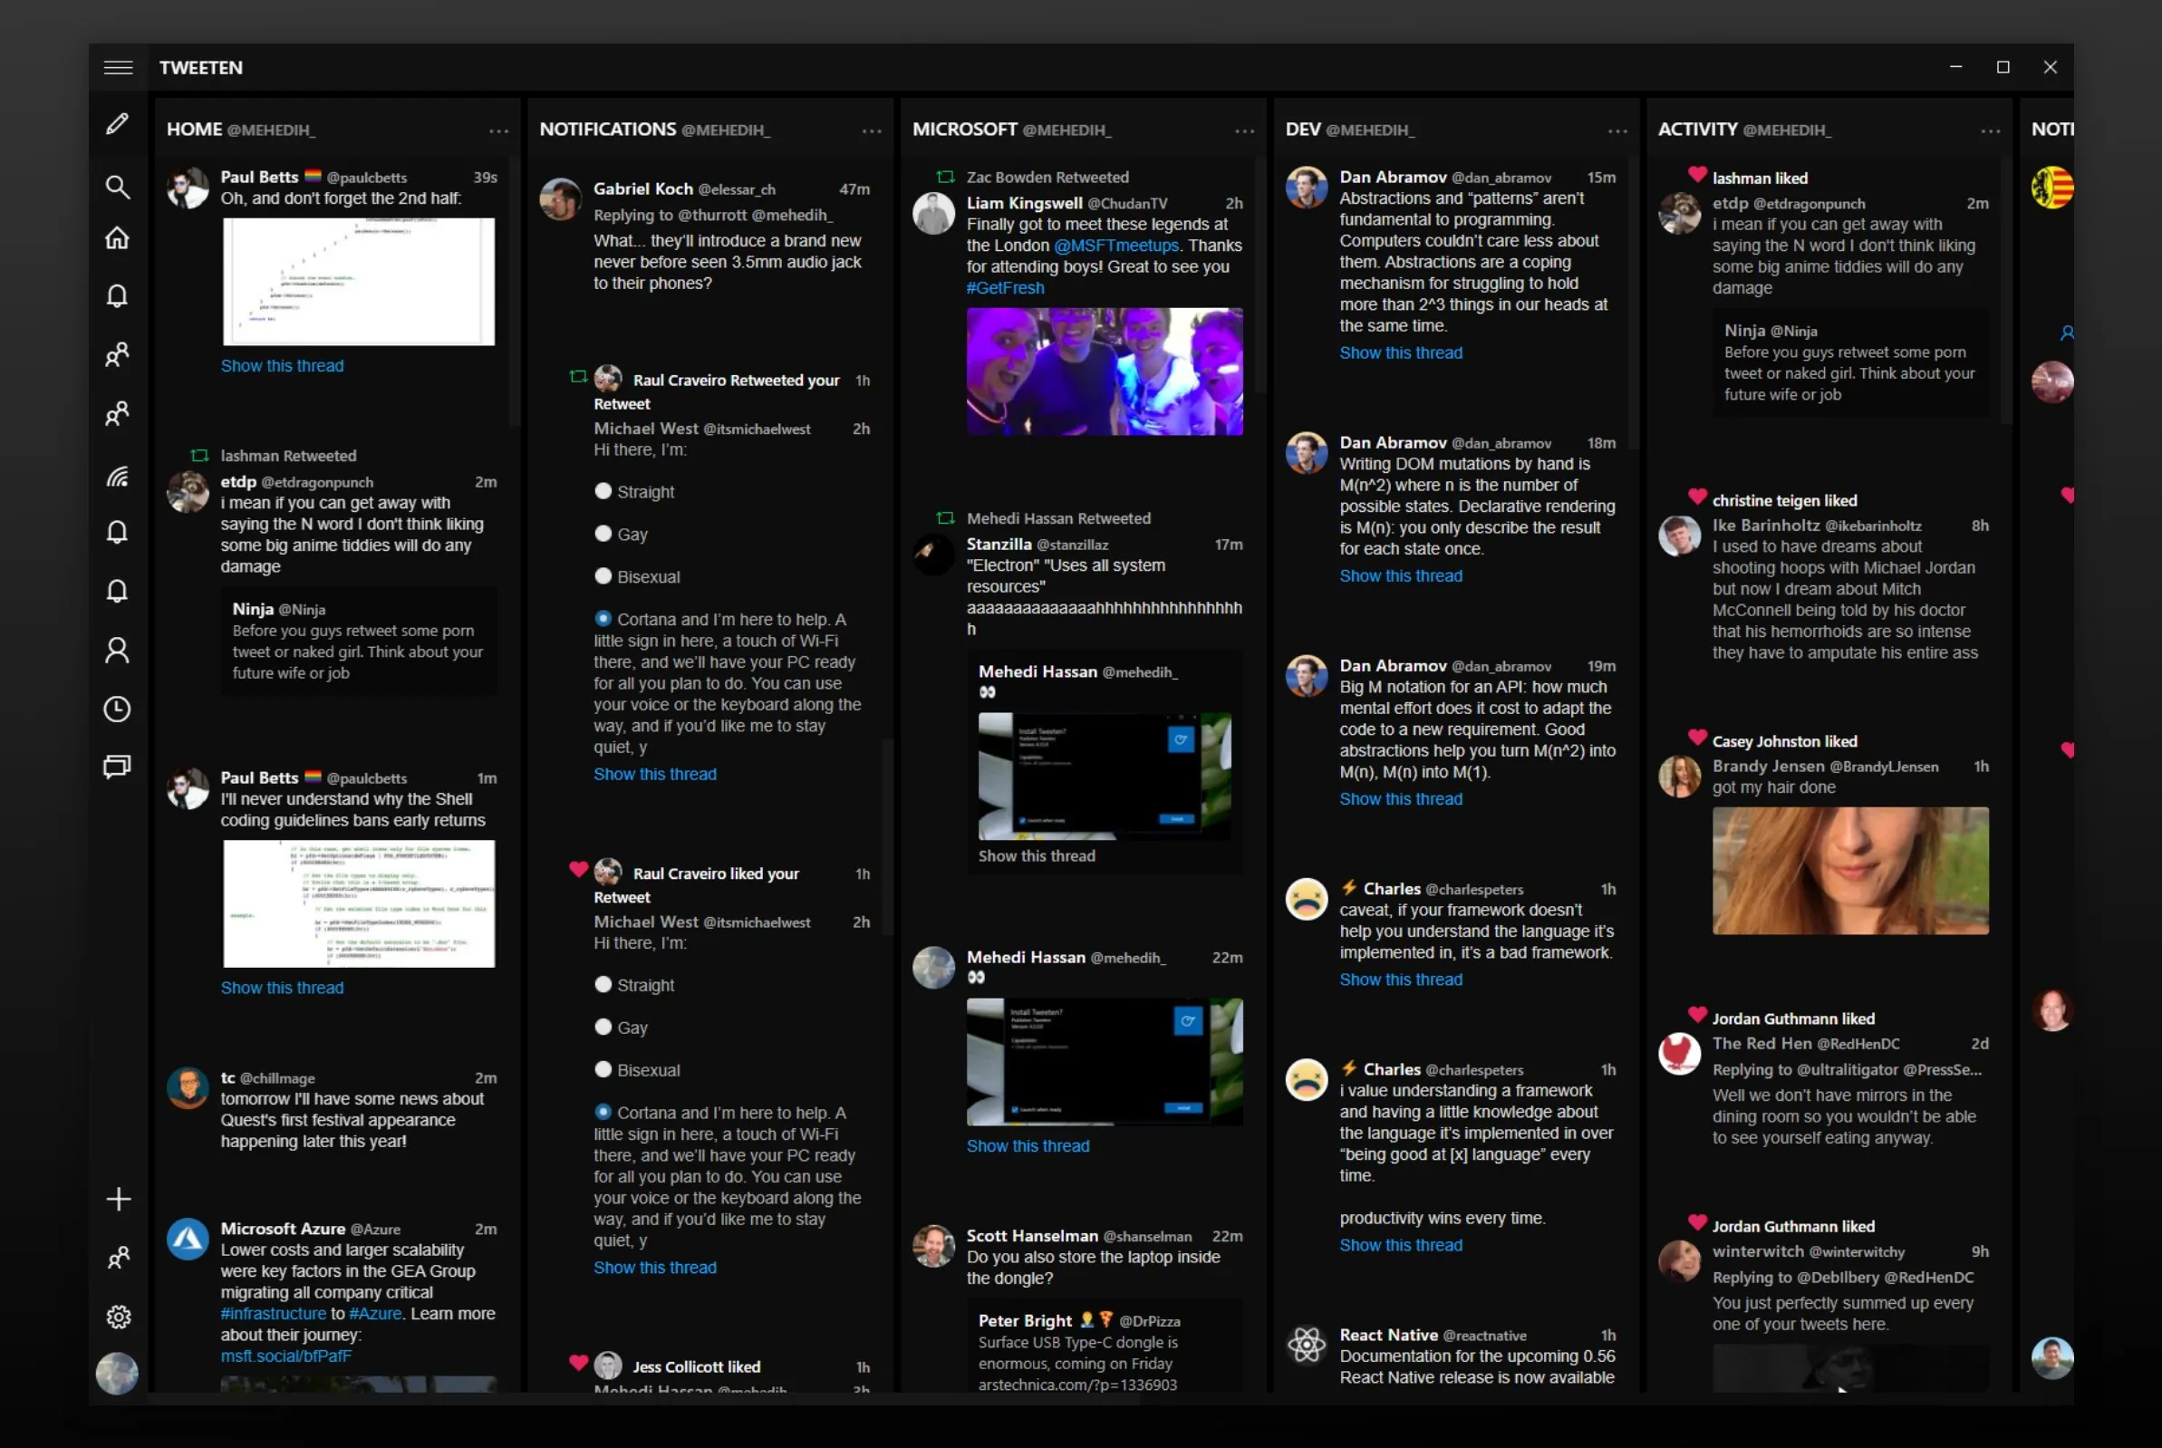Open Dev column options menu
Viewport: 2162px width, 1448px height.
coord(1617,131)
